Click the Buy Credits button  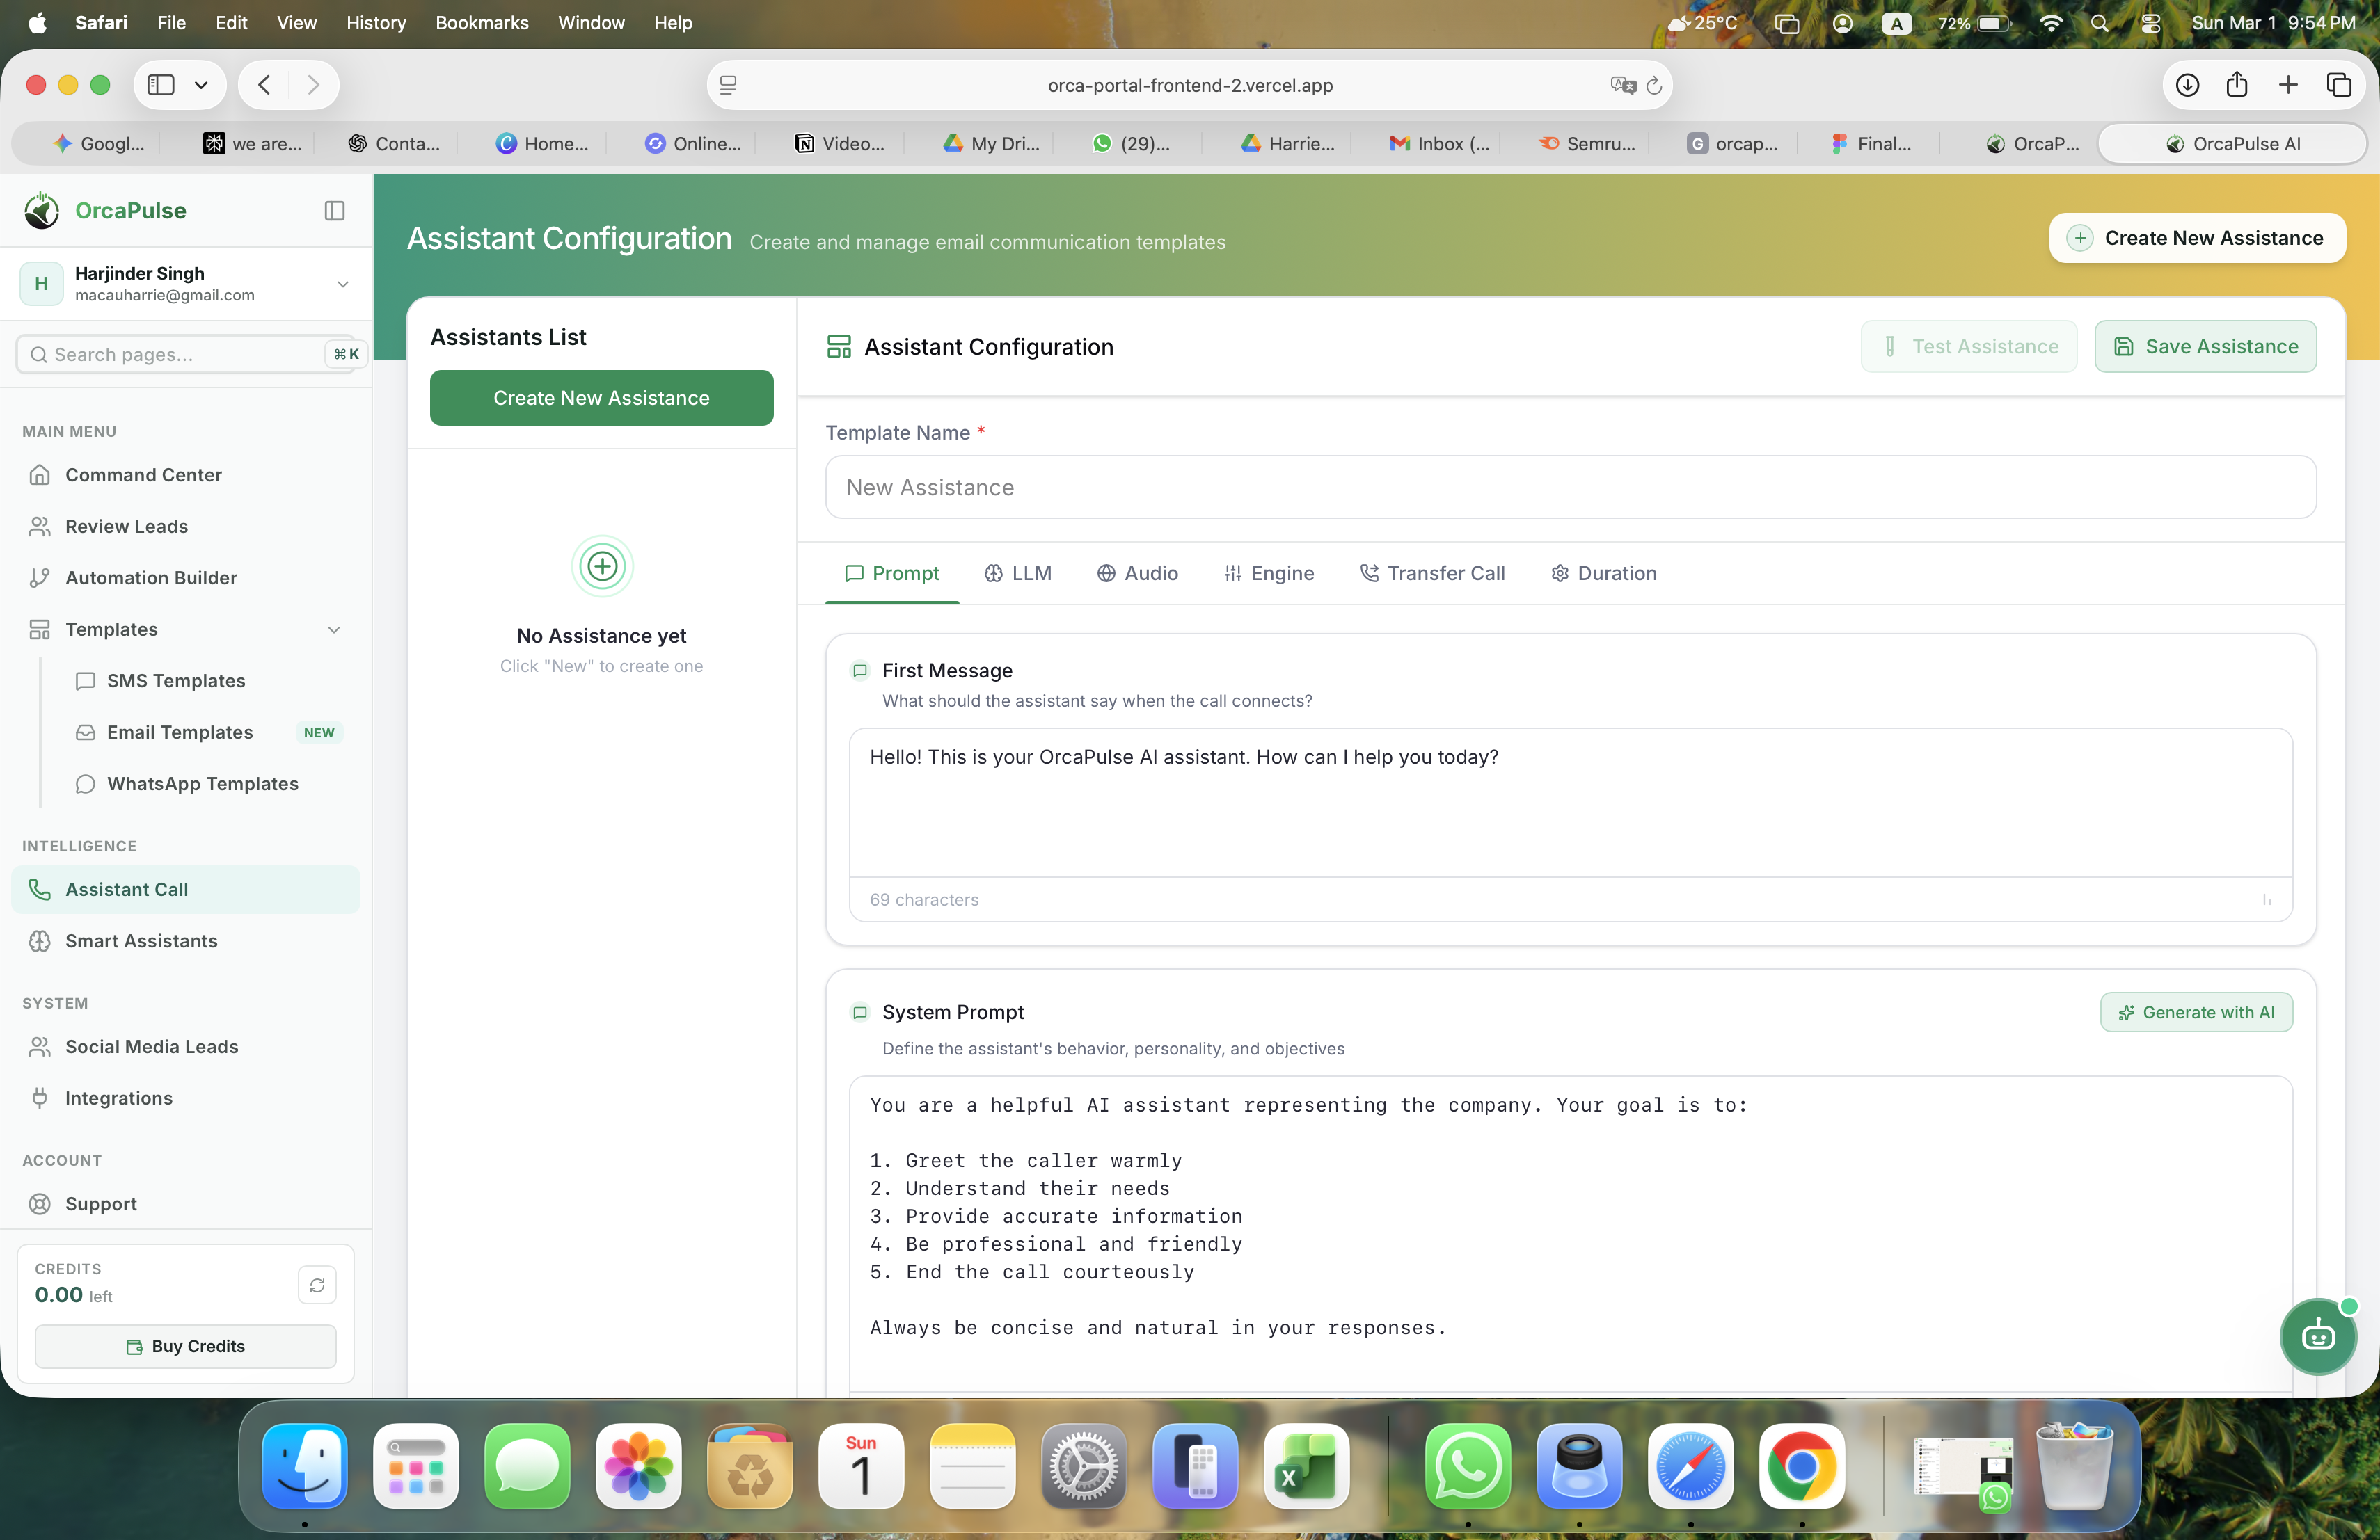tap(185, 1346)
